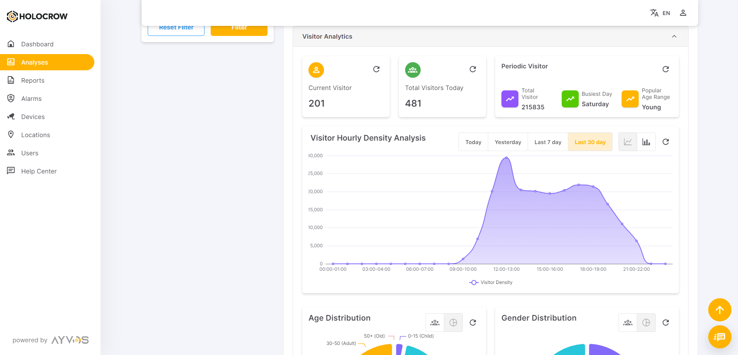Refresh the Periodic Visitor panel
This screenshot has width=738, height=355.
click(x=665, y=69)
